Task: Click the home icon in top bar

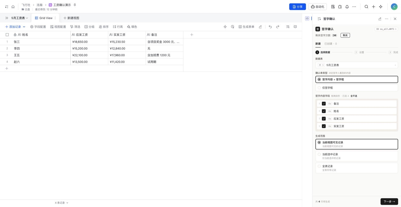Action: pyautogui.click(x=13, y=7)
